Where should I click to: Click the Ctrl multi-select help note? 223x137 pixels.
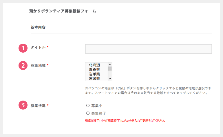pyautogui.click(x=148, y=90)
